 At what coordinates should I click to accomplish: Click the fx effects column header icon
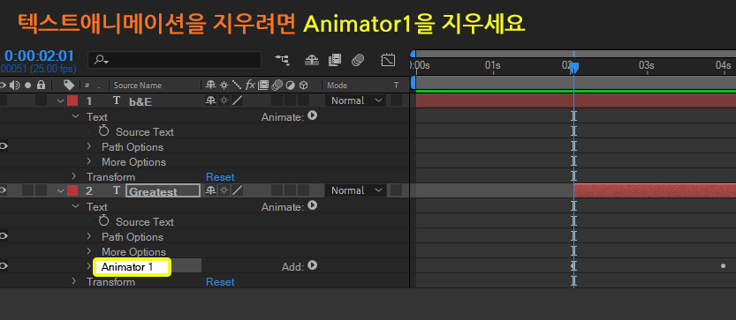coord(250,85)
